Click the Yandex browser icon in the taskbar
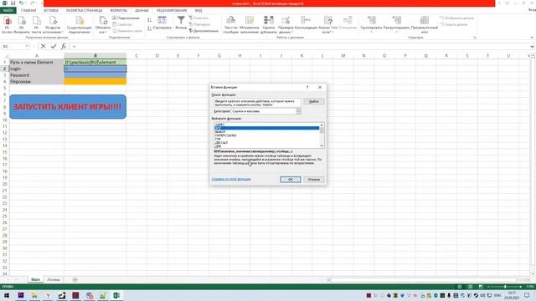This screenshot has width=536, height=301. coord(49,295)
